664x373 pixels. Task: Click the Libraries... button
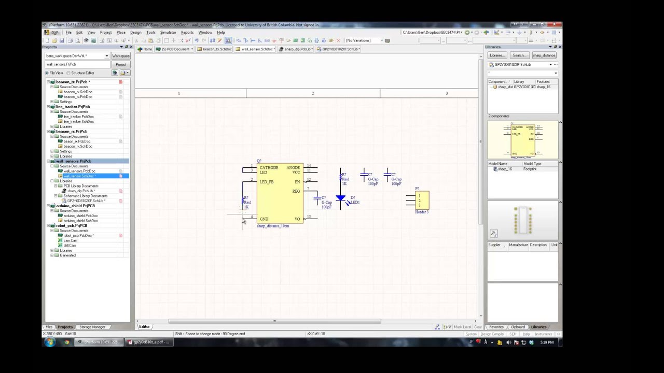(x=496, y=55)
